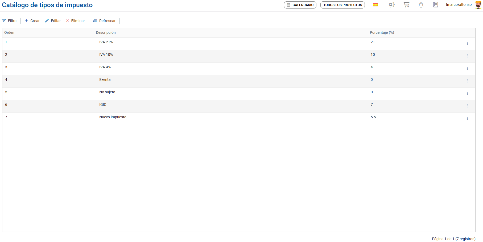Open the notifications bell
This screenshot has height=242, width=483.
(421, 5)
